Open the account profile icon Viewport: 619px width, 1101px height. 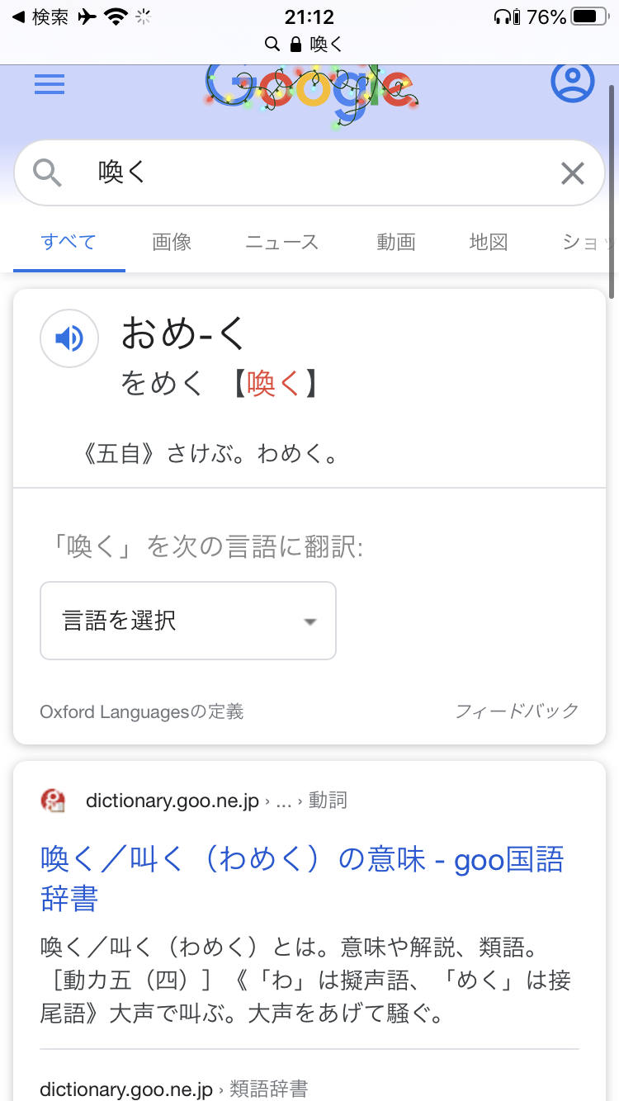[x=572, y=83]
